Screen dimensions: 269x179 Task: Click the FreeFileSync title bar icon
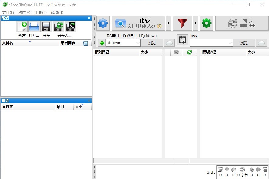point(5,5)
